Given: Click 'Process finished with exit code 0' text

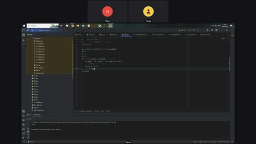Looking at the screenshot, I should point(46,130).
